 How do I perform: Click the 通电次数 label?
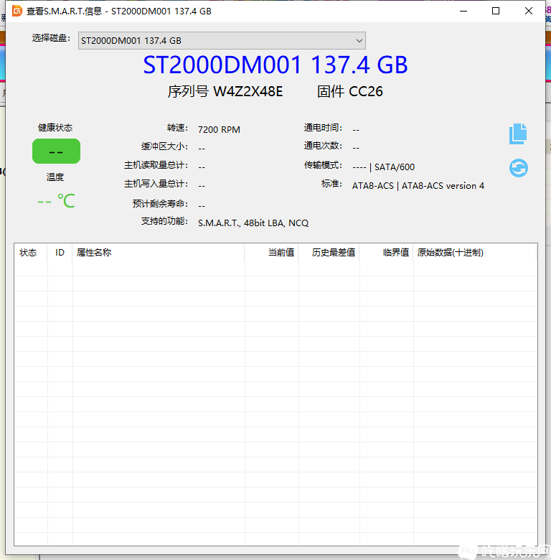pos(323,146)
